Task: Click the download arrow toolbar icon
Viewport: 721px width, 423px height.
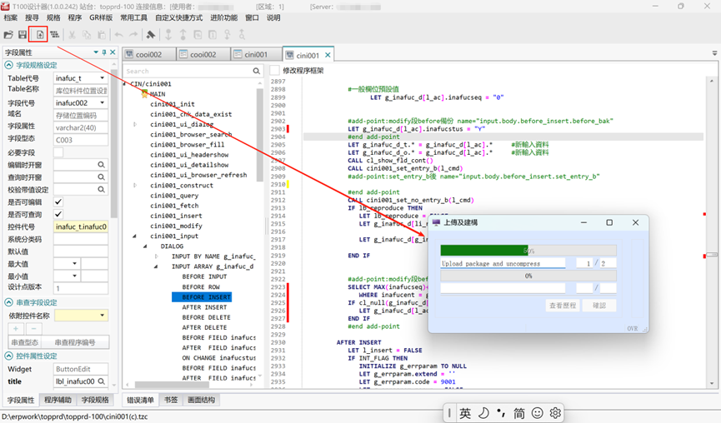Action: click(x=168, y=34)
